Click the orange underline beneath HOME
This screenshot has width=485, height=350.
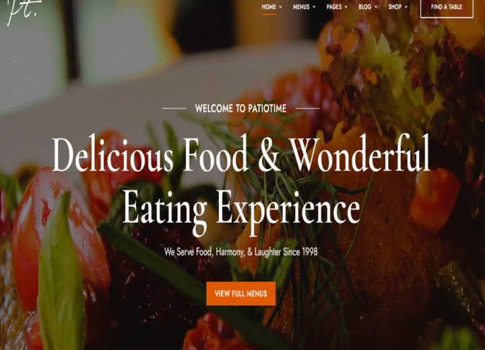269,14
